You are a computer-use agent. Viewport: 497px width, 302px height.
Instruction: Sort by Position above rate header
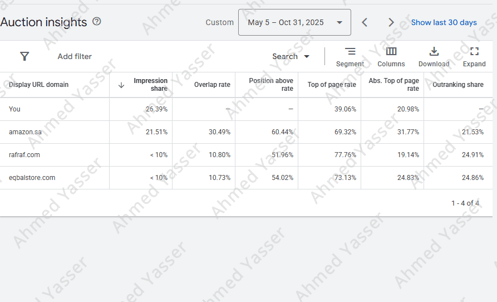click(271, 85)
